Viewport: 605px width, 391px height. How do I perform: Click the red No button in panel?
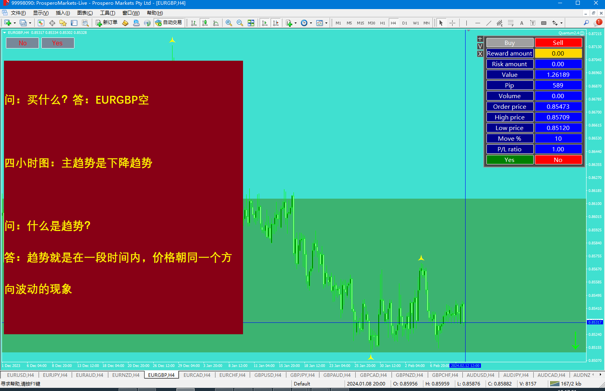(x=558, y=160)
